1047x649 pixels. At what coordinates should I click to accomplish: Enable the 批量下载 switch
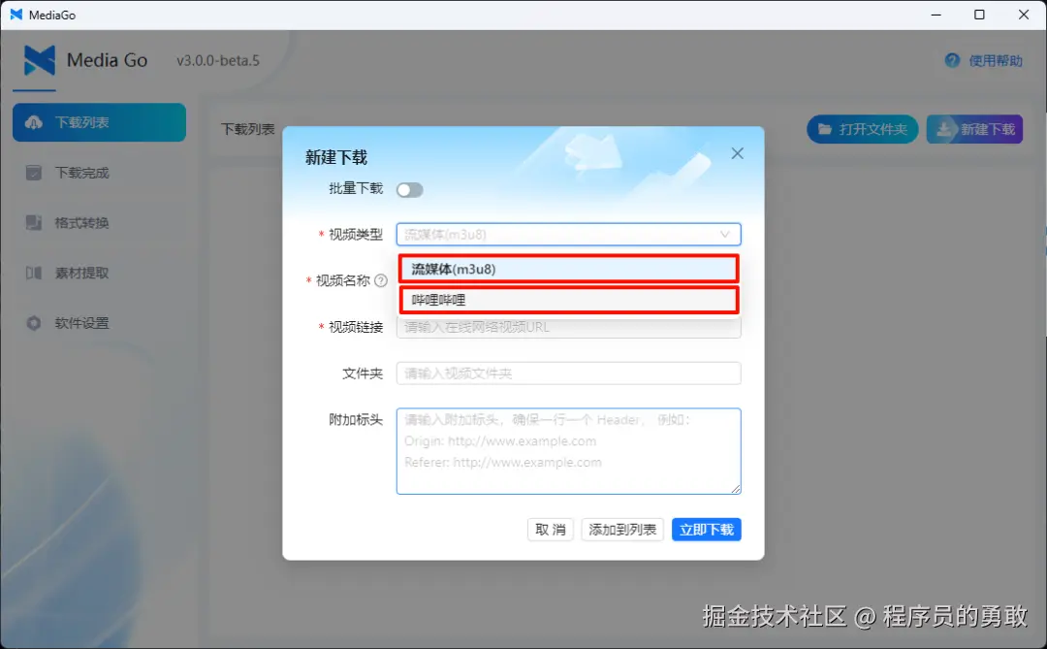point(409,190)
